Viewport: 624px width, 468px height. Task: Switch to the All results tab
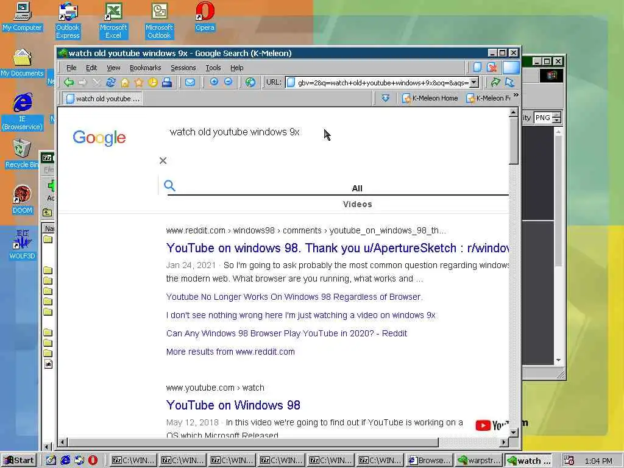357,188
